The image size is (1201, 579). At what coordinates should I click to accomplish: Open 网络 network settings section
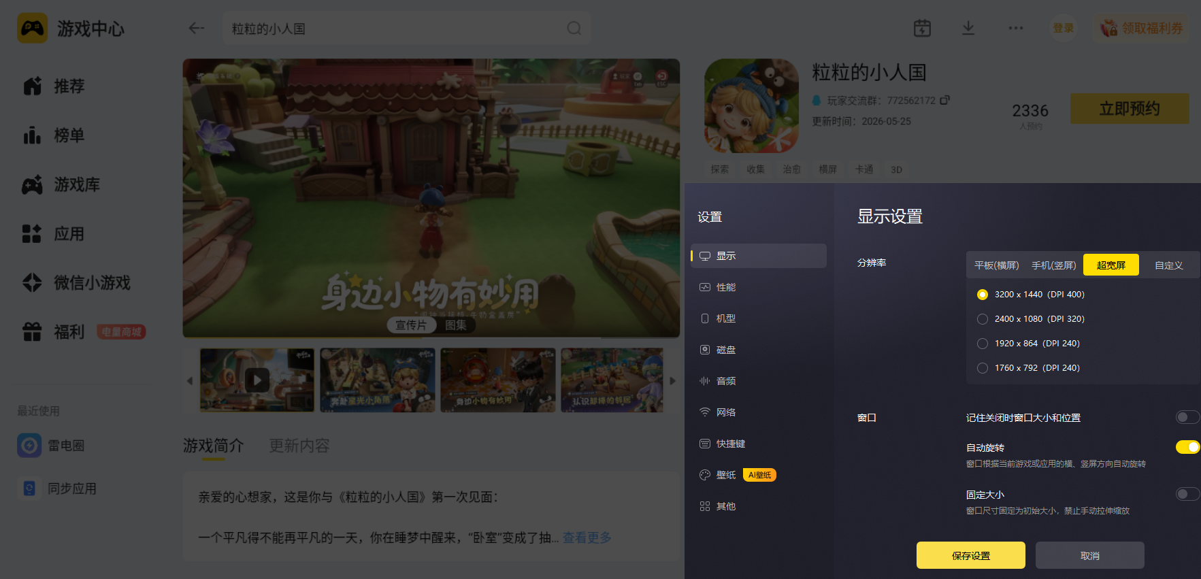[x=759, y=412]
